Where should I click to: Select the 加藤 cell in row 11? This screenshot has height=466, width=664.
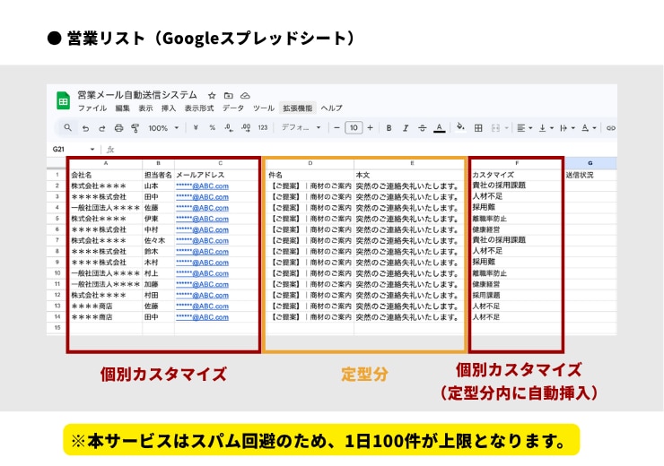[x=159, y=285]
